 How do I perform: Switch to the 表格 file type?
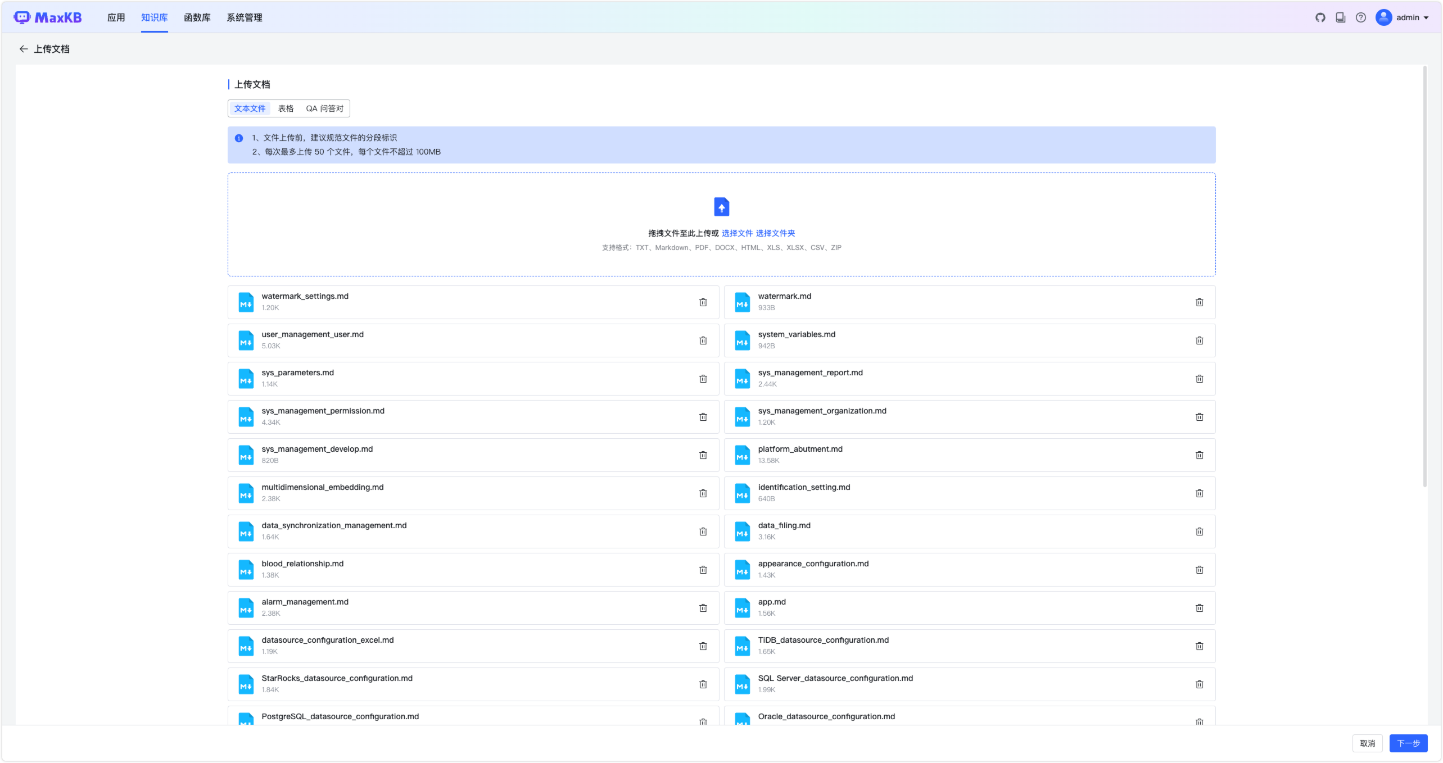point(286,108)
